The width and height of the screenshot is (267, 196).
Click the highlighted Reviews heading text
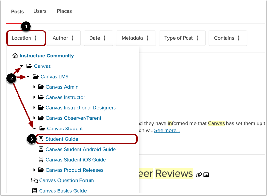(x=174, y=173)
